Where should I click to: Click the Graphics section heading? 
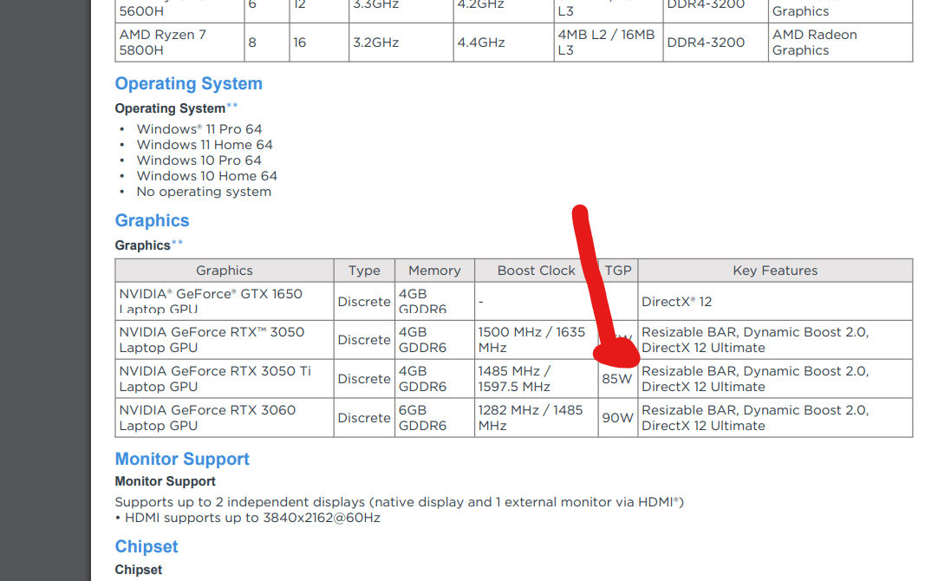point(152,220)
